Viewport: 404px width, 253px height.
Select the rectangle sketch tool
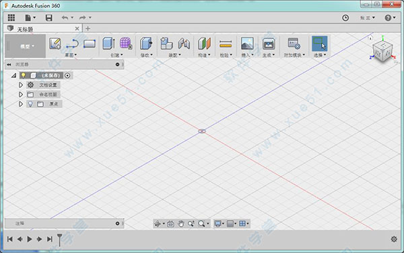pos(90,44)
